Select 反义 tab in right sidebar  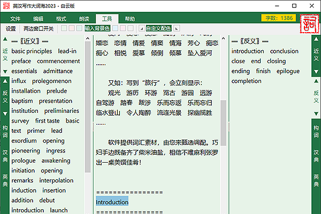click(316, 97)
